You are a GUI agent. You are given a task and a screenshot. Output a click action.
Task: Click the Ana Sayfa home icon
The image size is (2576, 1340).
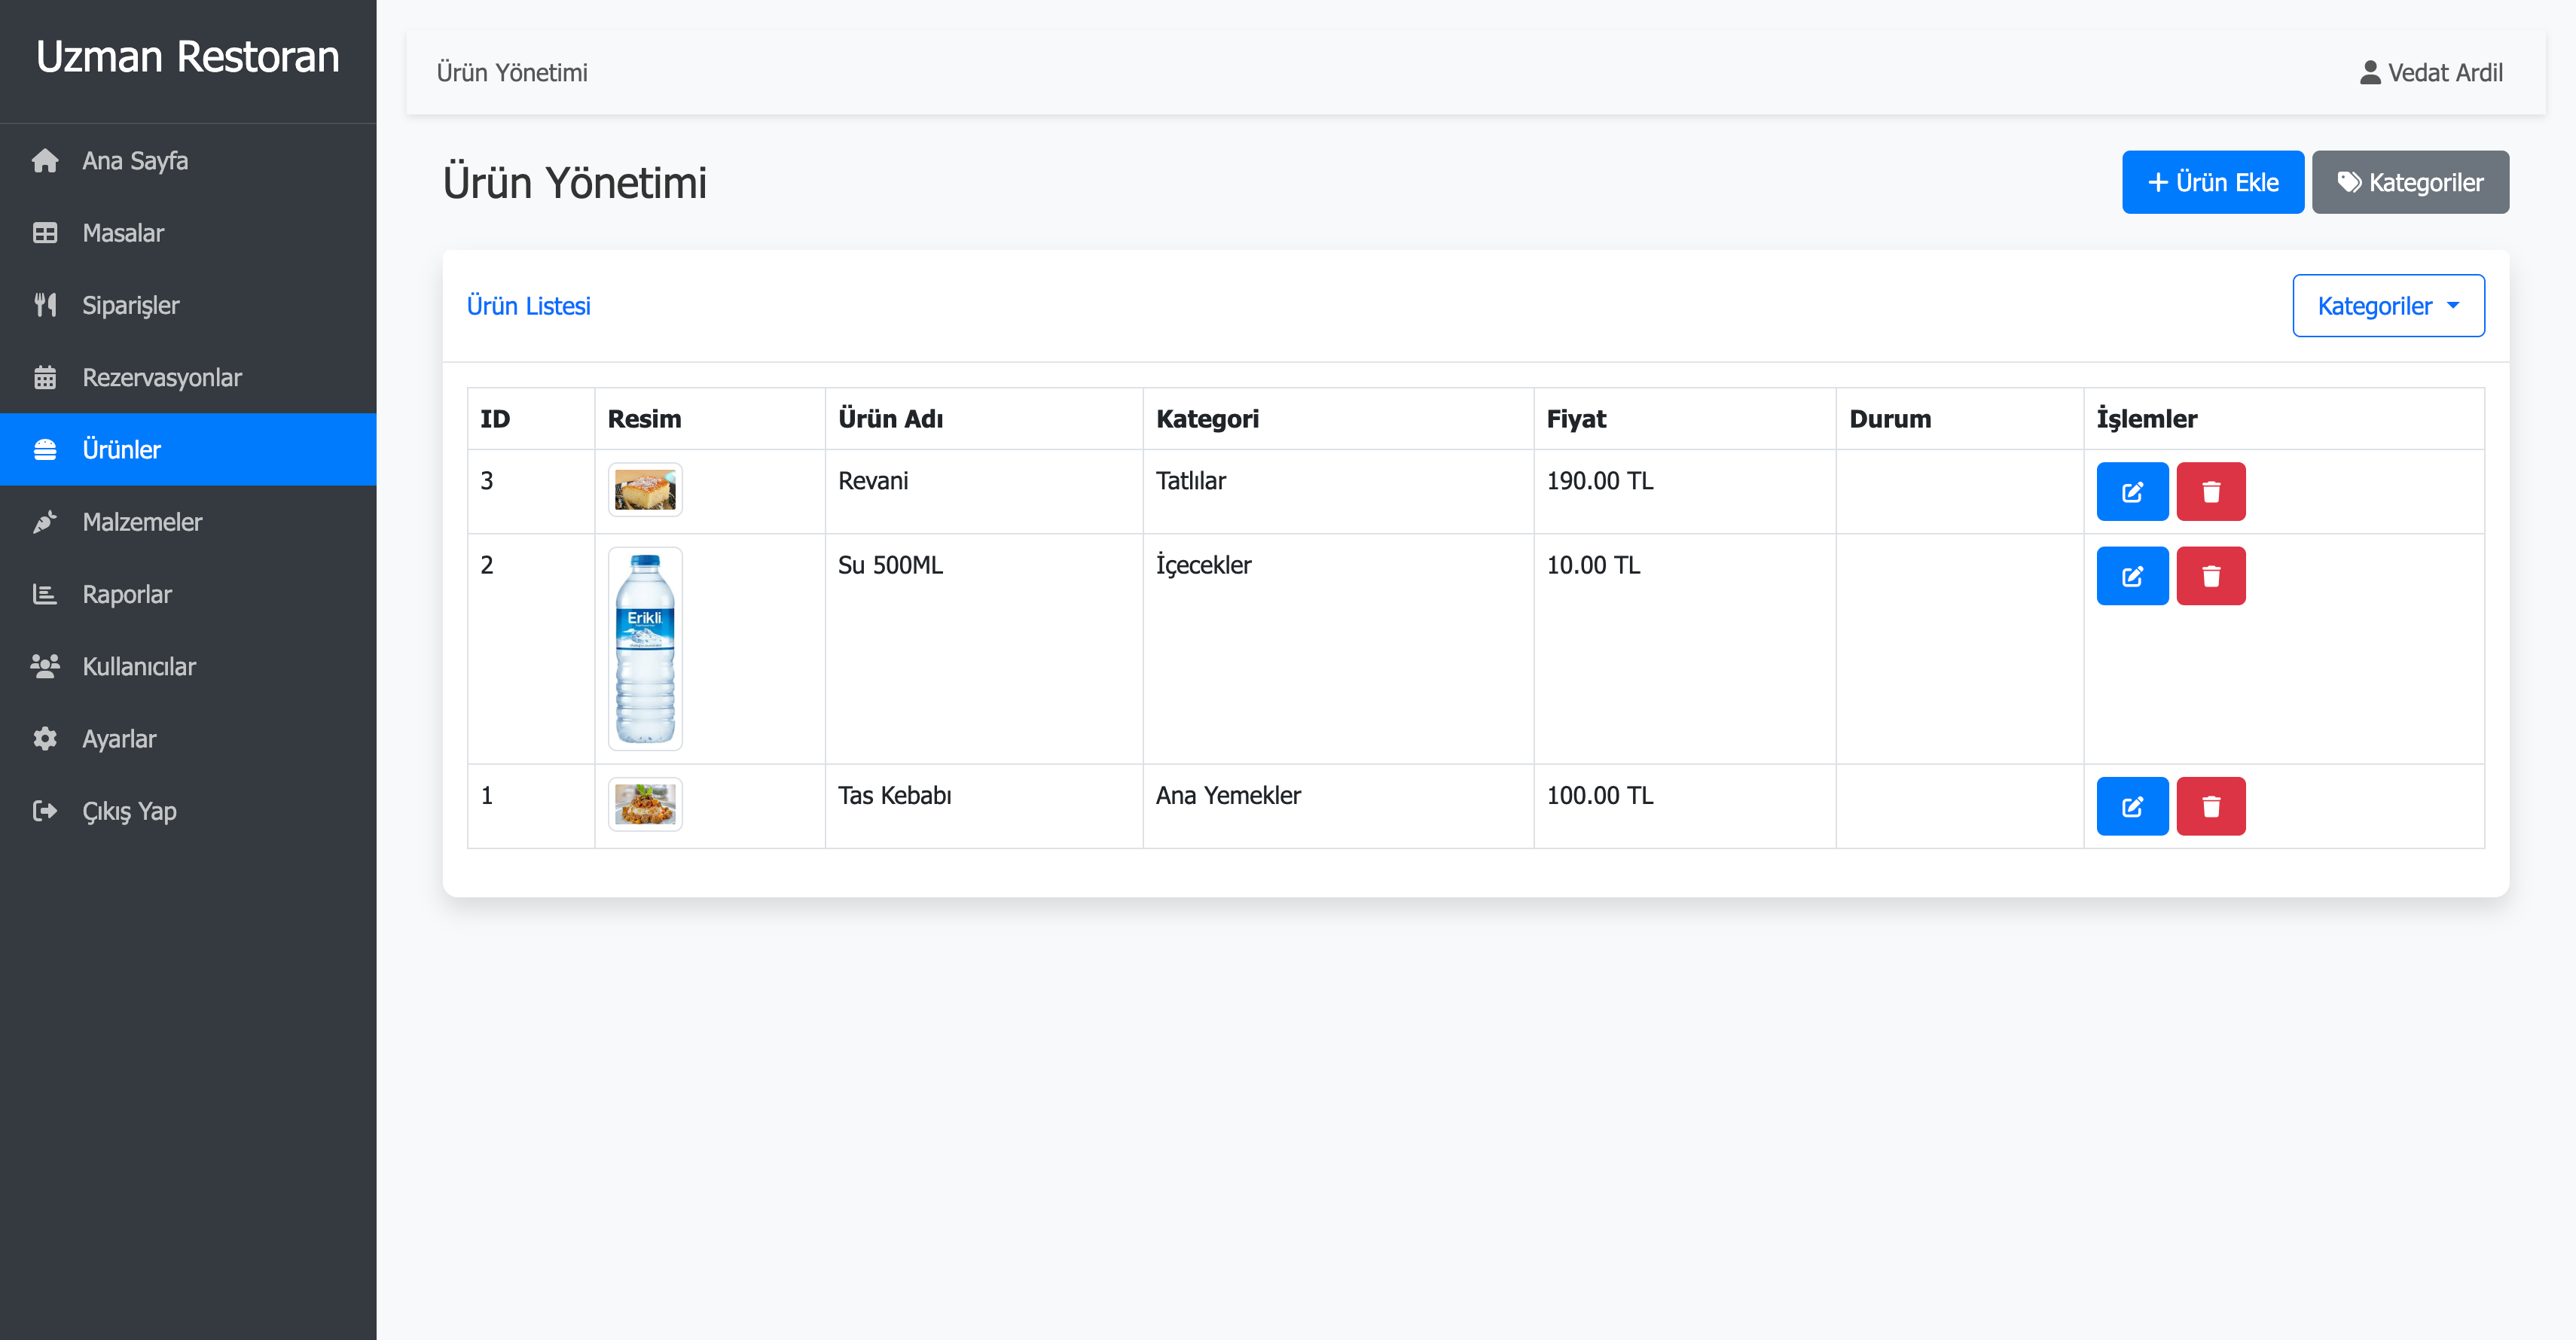[x=45, y=161]
